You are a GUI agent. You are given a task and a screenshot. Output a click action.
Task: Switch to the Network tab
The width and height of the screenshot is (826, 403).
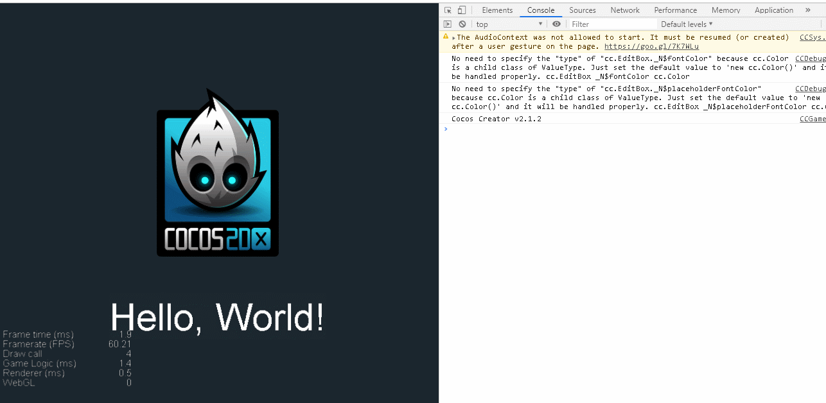(x=625, y=10)
